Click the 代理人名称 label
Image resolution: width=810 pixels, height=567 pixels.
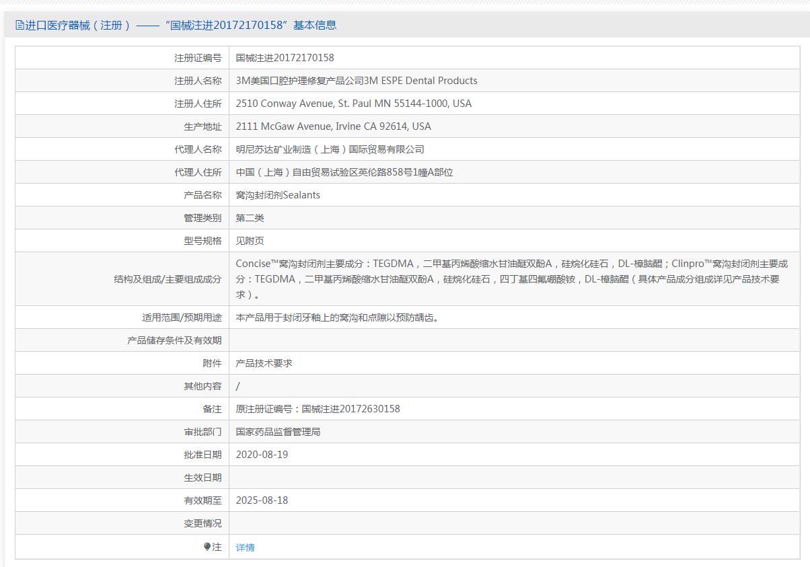(x=198, y=149)
